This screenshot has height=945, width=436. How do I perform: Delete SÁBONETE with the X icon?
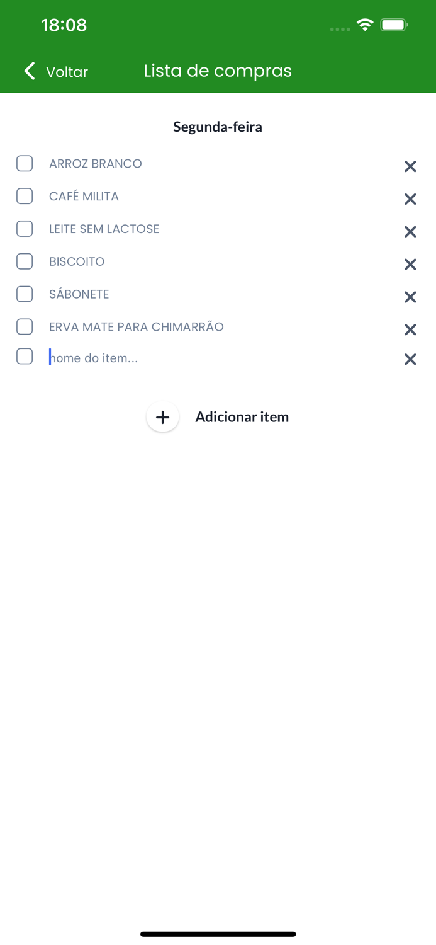410,297
